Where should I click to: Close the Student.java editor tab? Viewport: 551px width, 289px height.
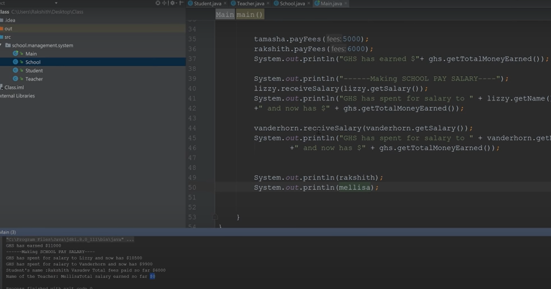(x=224, y=3)
